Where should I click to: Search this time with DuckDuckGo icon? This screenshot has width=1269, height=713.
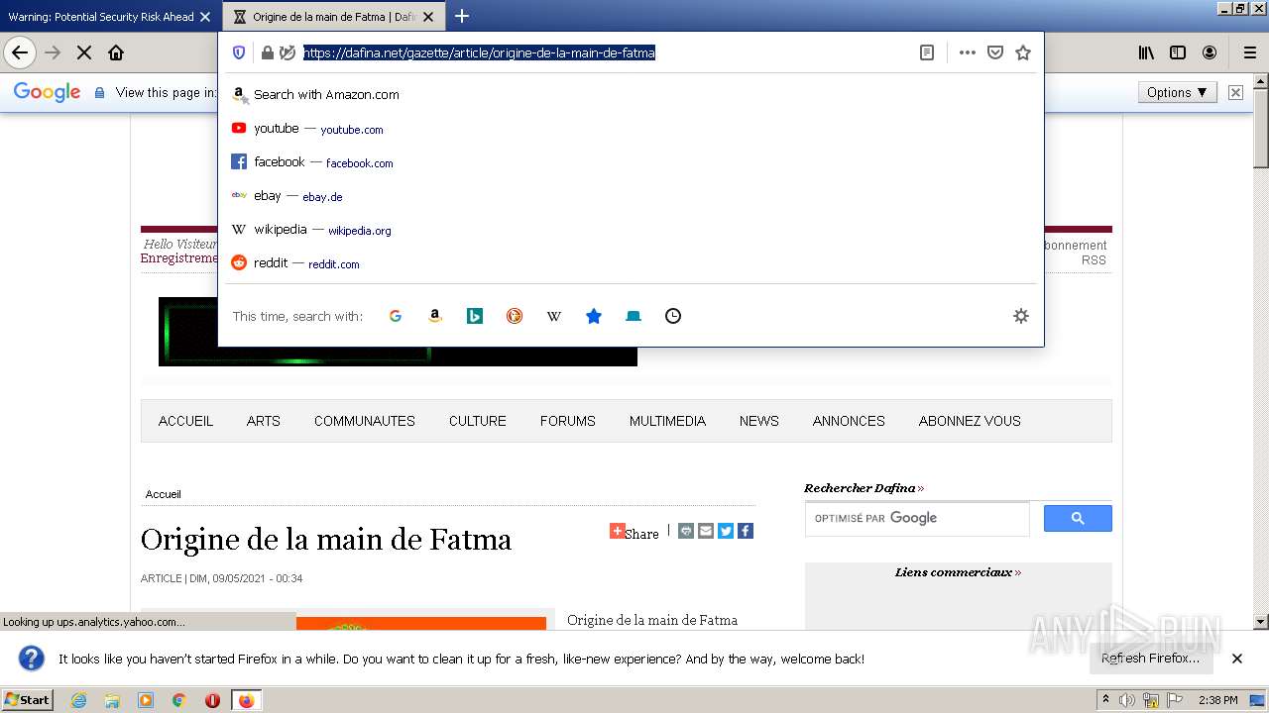[x=515, y=316]
